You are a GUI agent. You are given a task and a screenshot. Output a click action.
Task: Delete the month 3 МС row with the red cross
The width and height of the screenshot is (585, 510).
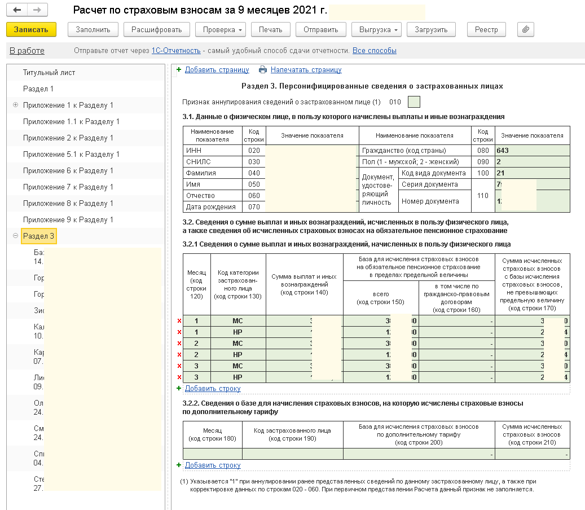coord(179,366)
